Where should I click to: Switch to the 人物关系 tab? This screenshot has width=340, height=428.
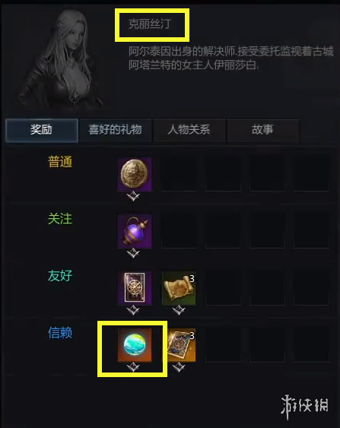click(189, 131)
